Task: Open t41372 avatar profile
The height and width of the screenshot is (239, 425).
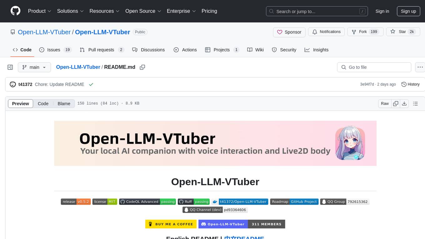Action: tap(13, 84)
